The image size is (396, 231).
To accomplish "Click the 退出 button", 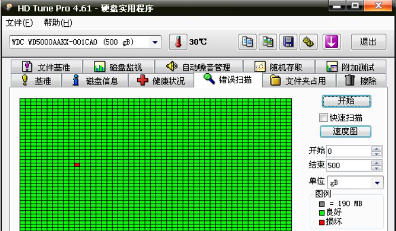I will 369,42.
